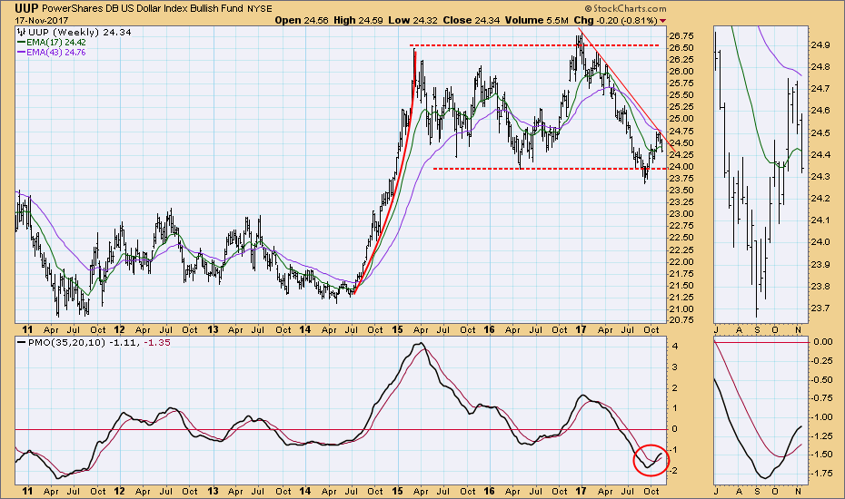Image resolution: width=845 pixels, height=499 pixels.
Task: Click the EMA(17) 24.42 legend entry
Action: coord(52,42)
